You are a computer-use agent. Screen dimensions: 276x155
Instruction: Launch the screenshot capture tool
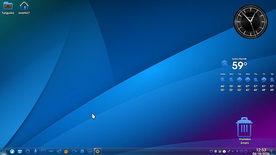pyautogui.click(x=90, y=151)
